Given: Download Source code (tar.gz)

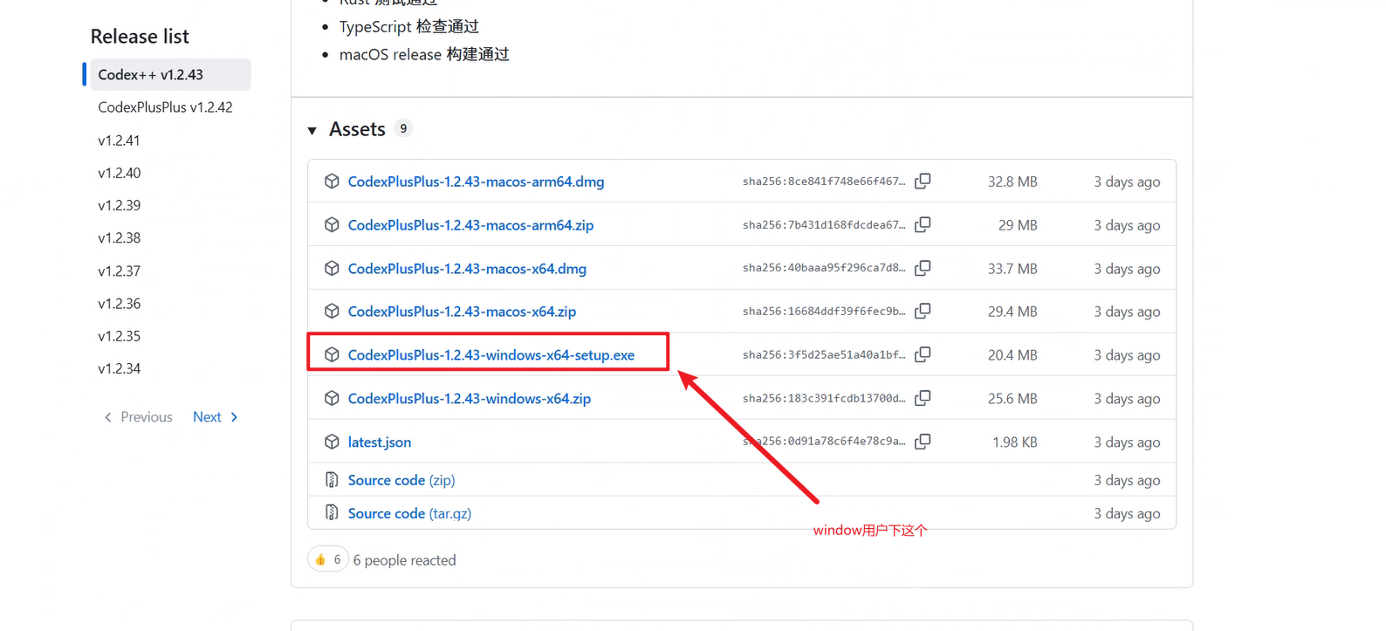Looking at the screenshot, I should click(x=409, y=513).
